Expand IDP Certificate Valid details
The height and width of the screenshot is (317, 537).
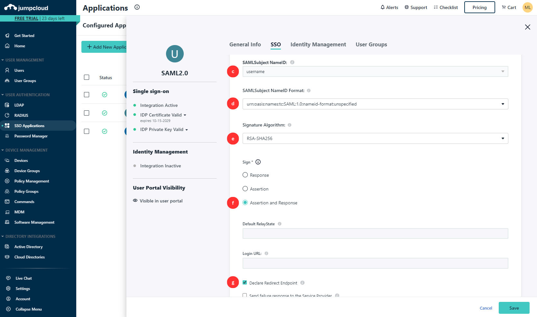click(185, 115)
